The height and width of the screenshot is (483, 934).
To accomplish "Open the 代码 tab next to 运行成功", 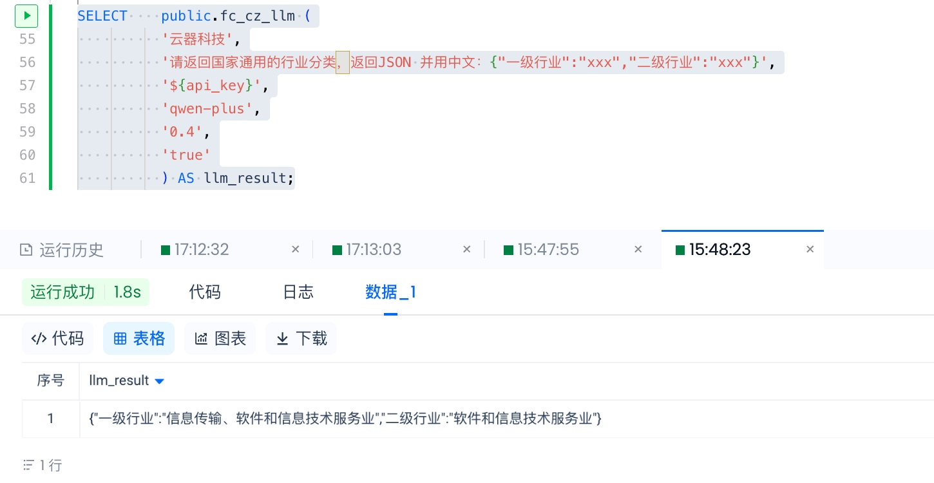I will pos(205,292).
